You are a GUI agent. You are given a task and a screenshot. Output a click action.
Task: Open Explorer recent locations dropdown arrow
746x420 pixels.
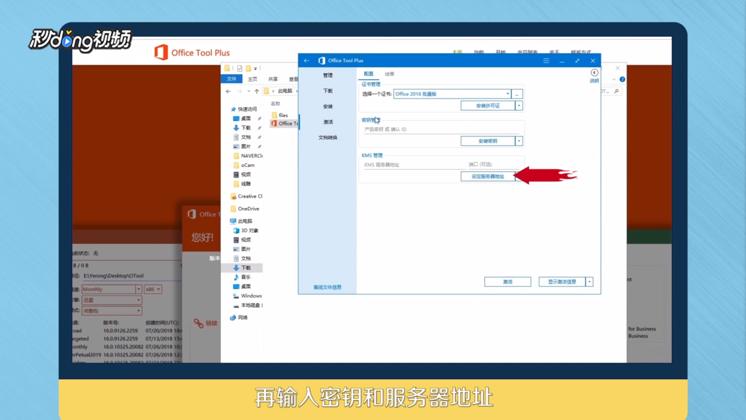(249, 91)
